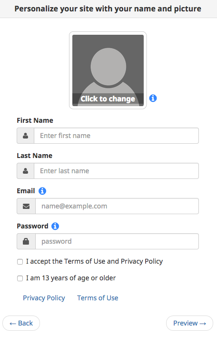The width and height of the screenshot is (217, 346).
Task: Click the person icon in First Name field
Action: pos(26,136)
